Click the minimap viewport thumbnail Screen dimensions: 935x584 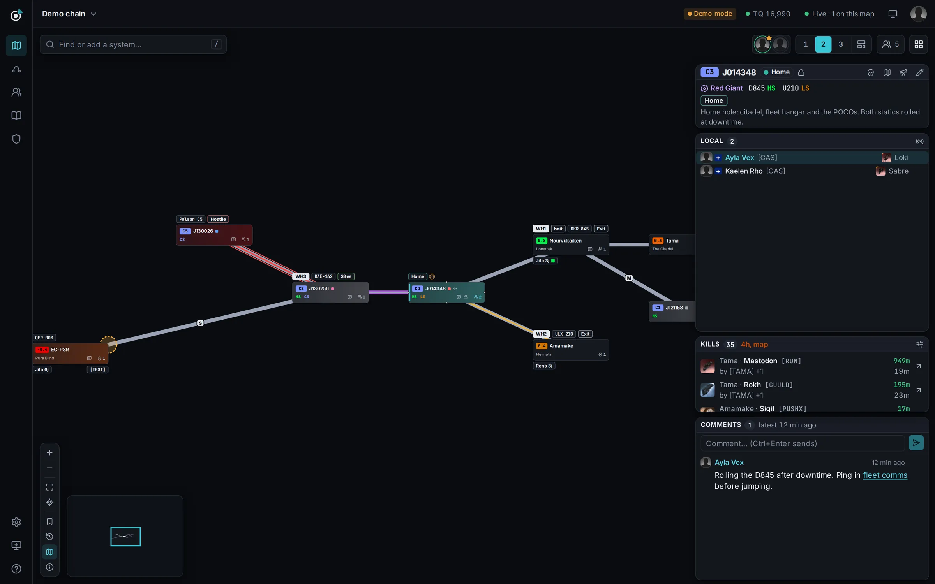(x=125, y=537)
